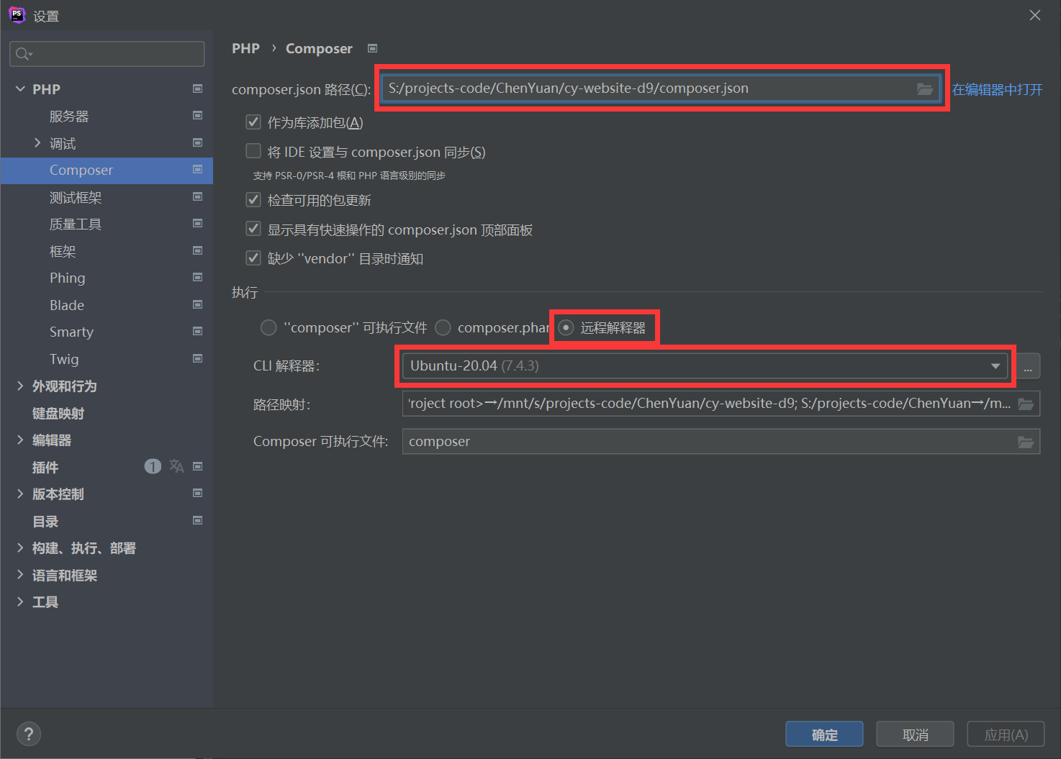The image size is (1061, 759).
Task: Open path mappings via folder icon
Action: point(1026,404)
